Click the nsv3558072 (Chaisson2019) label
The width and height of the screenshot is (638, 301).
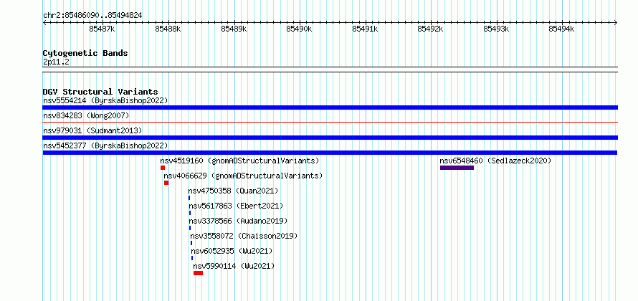click(244, 236)
